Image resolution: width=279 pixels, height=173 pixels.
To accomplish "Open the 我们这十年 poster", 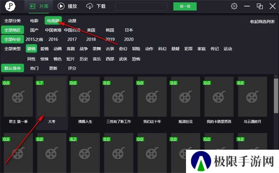I will pos(152,97).
